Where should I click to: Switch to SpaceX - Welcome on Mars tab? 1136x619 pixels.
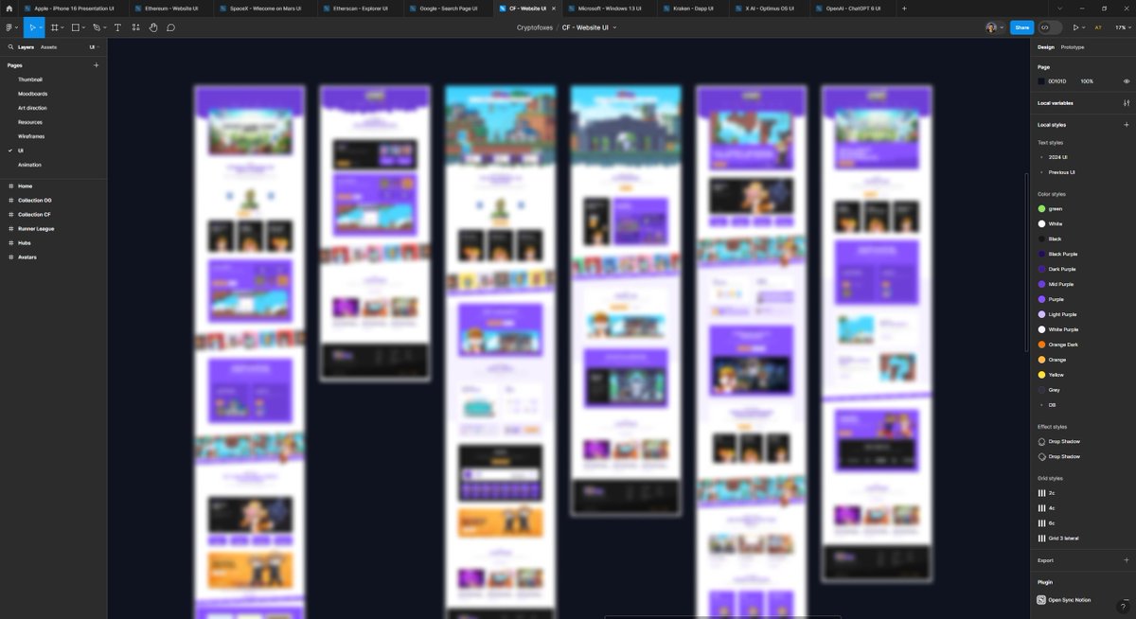click(265, 8)
